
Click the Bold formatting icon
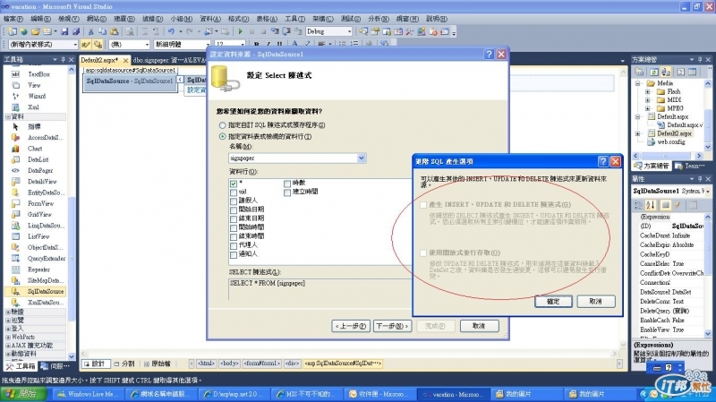[x=256, y=44]
